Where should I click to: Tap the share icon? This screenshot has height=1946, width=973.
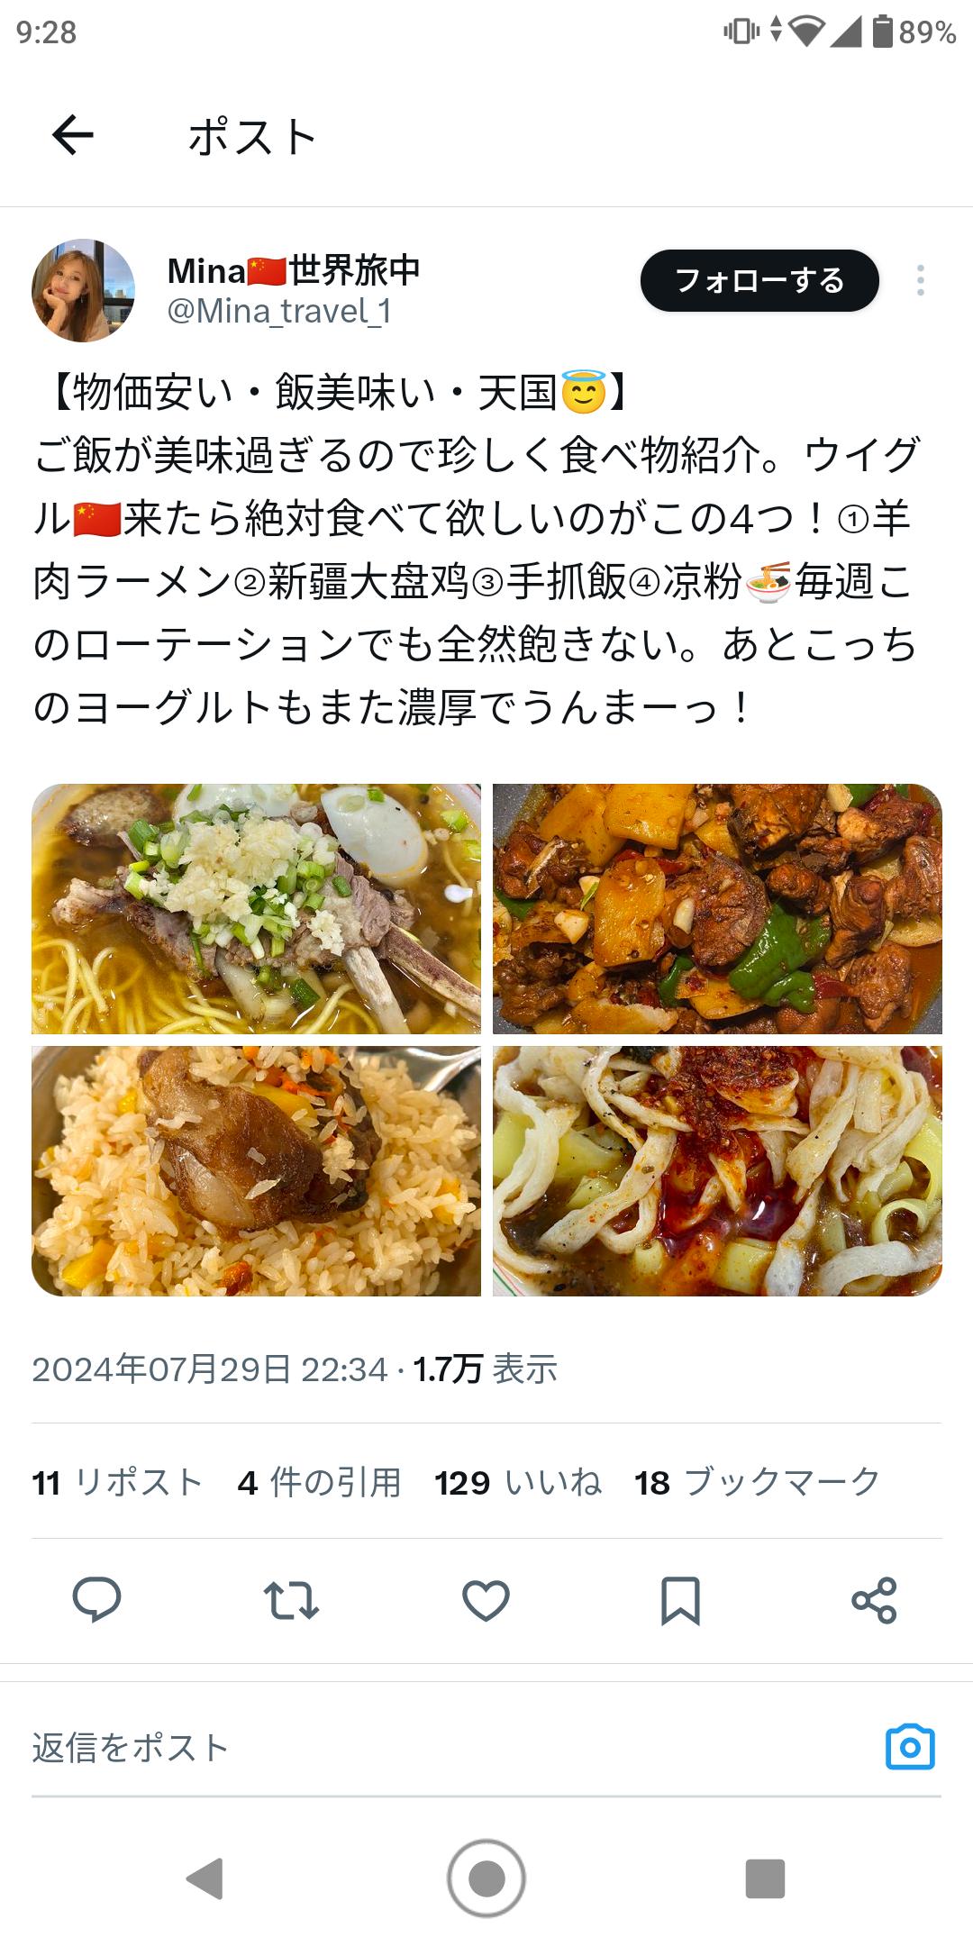[x=874, y=1600]
